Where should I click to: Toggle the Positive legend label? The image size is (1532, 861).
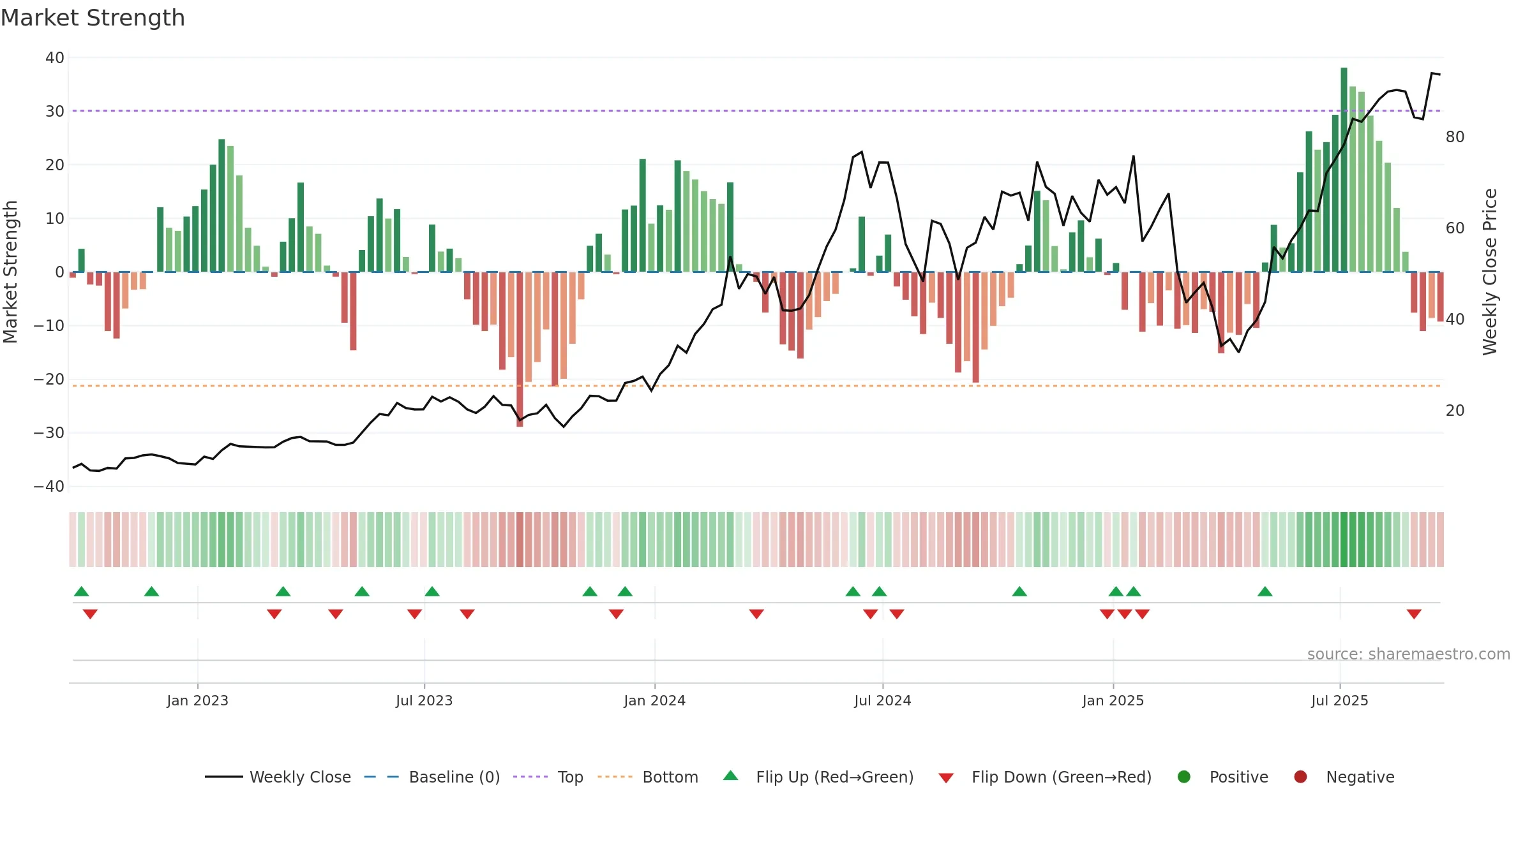[1239, 777]
